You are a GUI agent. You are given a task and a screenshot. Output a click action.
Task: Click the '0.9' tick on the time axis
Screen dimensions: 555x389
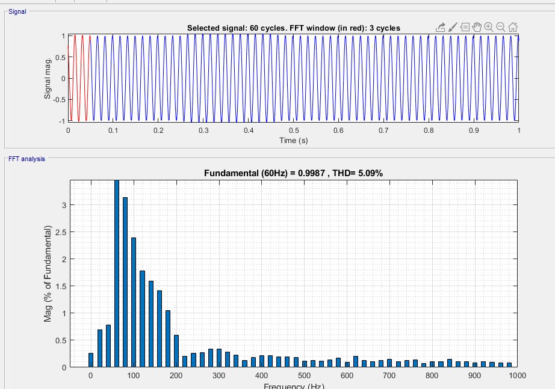[x=474, y=130]
